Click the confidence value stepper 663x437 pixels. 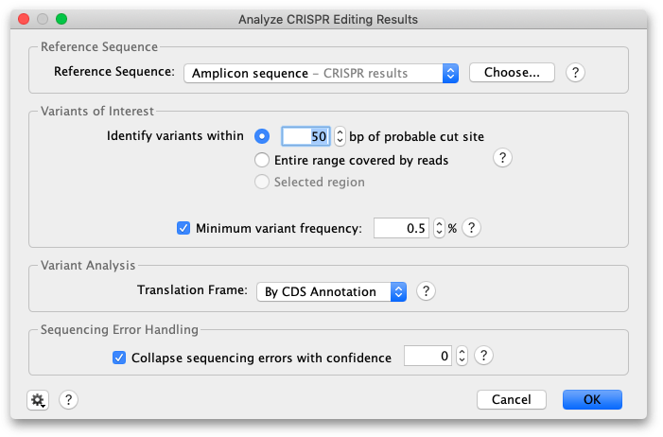462,356
